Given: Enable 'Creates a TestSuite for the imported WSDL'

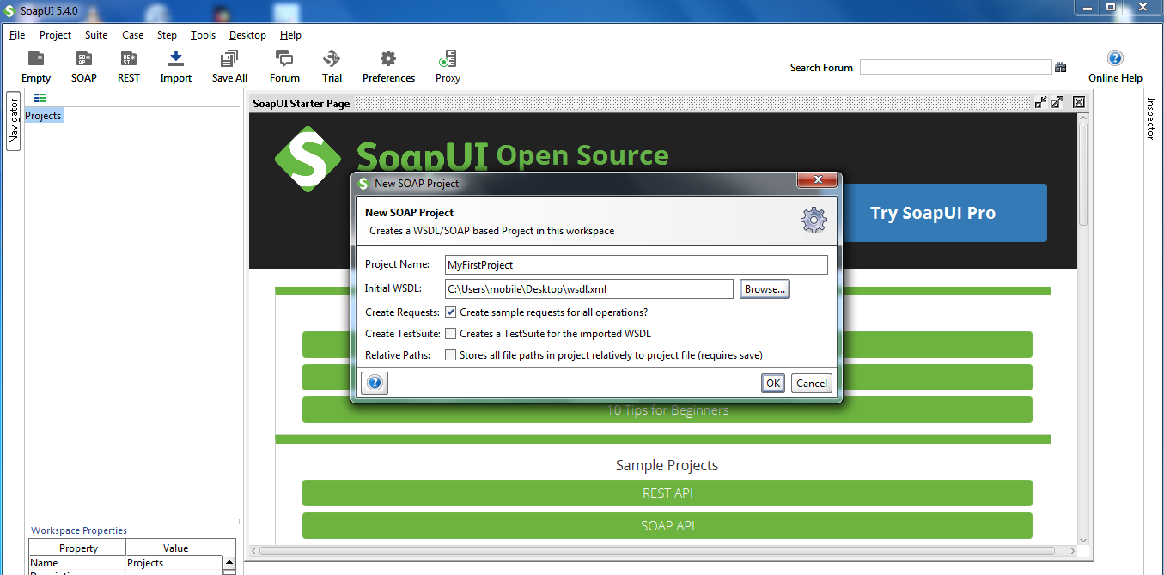Looking at the screenshot, I should (x=450, y=333).
